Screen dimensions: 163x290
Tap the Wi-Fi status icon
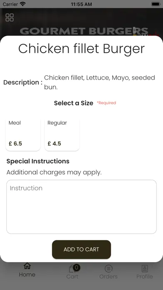pyautogui.click(x=23, y=4)
